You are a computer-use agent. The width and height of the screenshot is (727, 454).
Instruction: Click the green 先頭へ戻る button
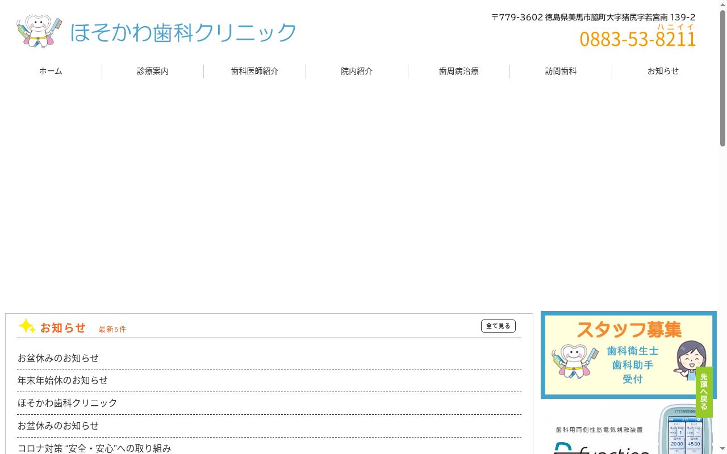[704, 392]
